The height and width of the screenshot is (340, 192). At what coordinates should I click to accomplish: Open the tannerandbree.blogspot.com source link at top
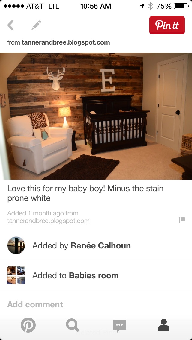pyautogui.click(x=66, y=42)
